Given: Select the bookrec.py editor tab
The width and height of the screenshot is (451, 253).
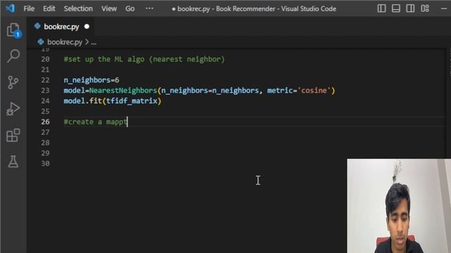Looking at the screenshot, I should click(x=61, y=27).
